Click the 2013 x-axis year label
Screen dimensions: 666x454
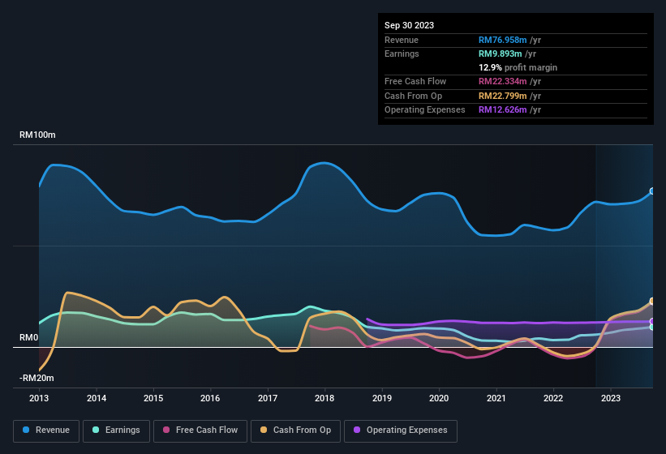click(x=39, y=398)
